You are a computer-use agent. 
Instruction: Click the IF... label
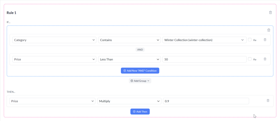tap(8, 22)
